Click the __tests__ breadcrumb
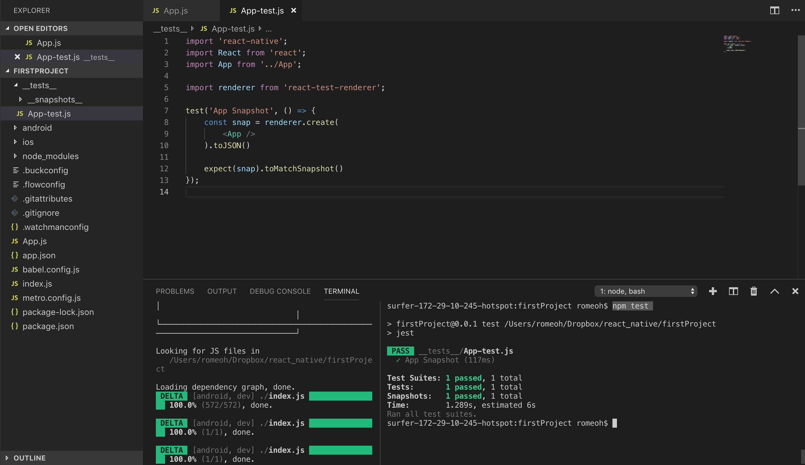Image resolution: width=805 pixels, height=465 pixels. [x=170, y=29]
